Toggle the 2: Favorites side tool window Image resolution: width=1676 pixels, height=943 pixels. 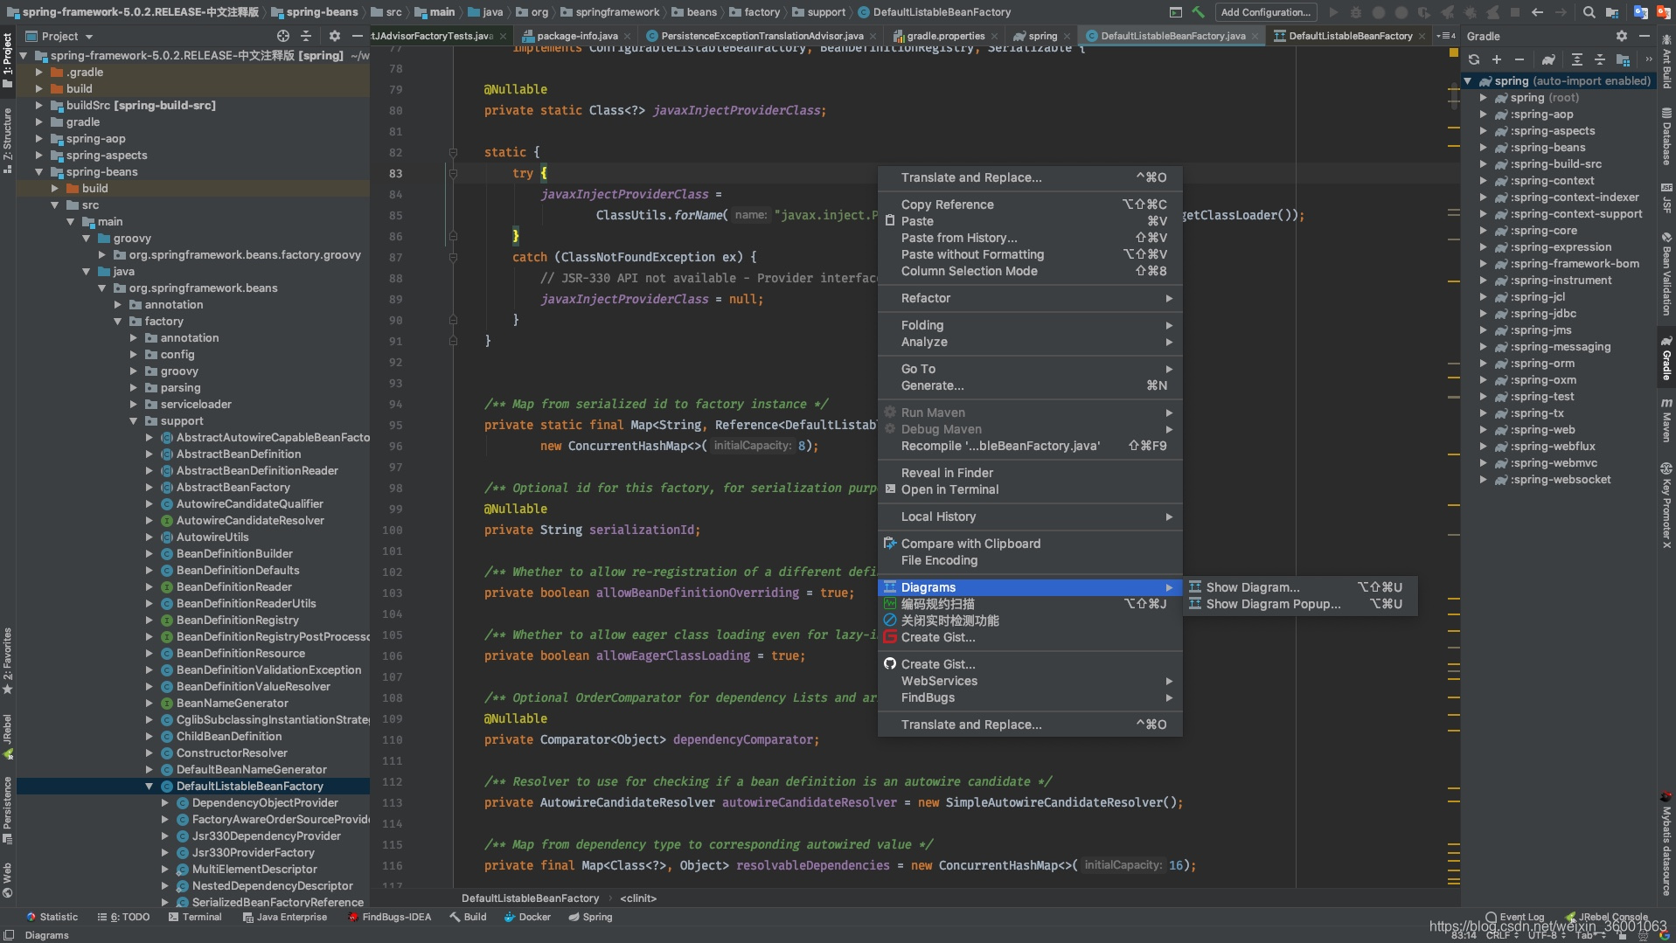click(7, 661)
